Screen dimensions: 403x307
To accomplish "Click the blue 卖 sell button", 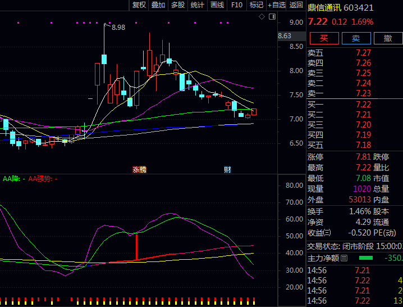I will 356,38.
